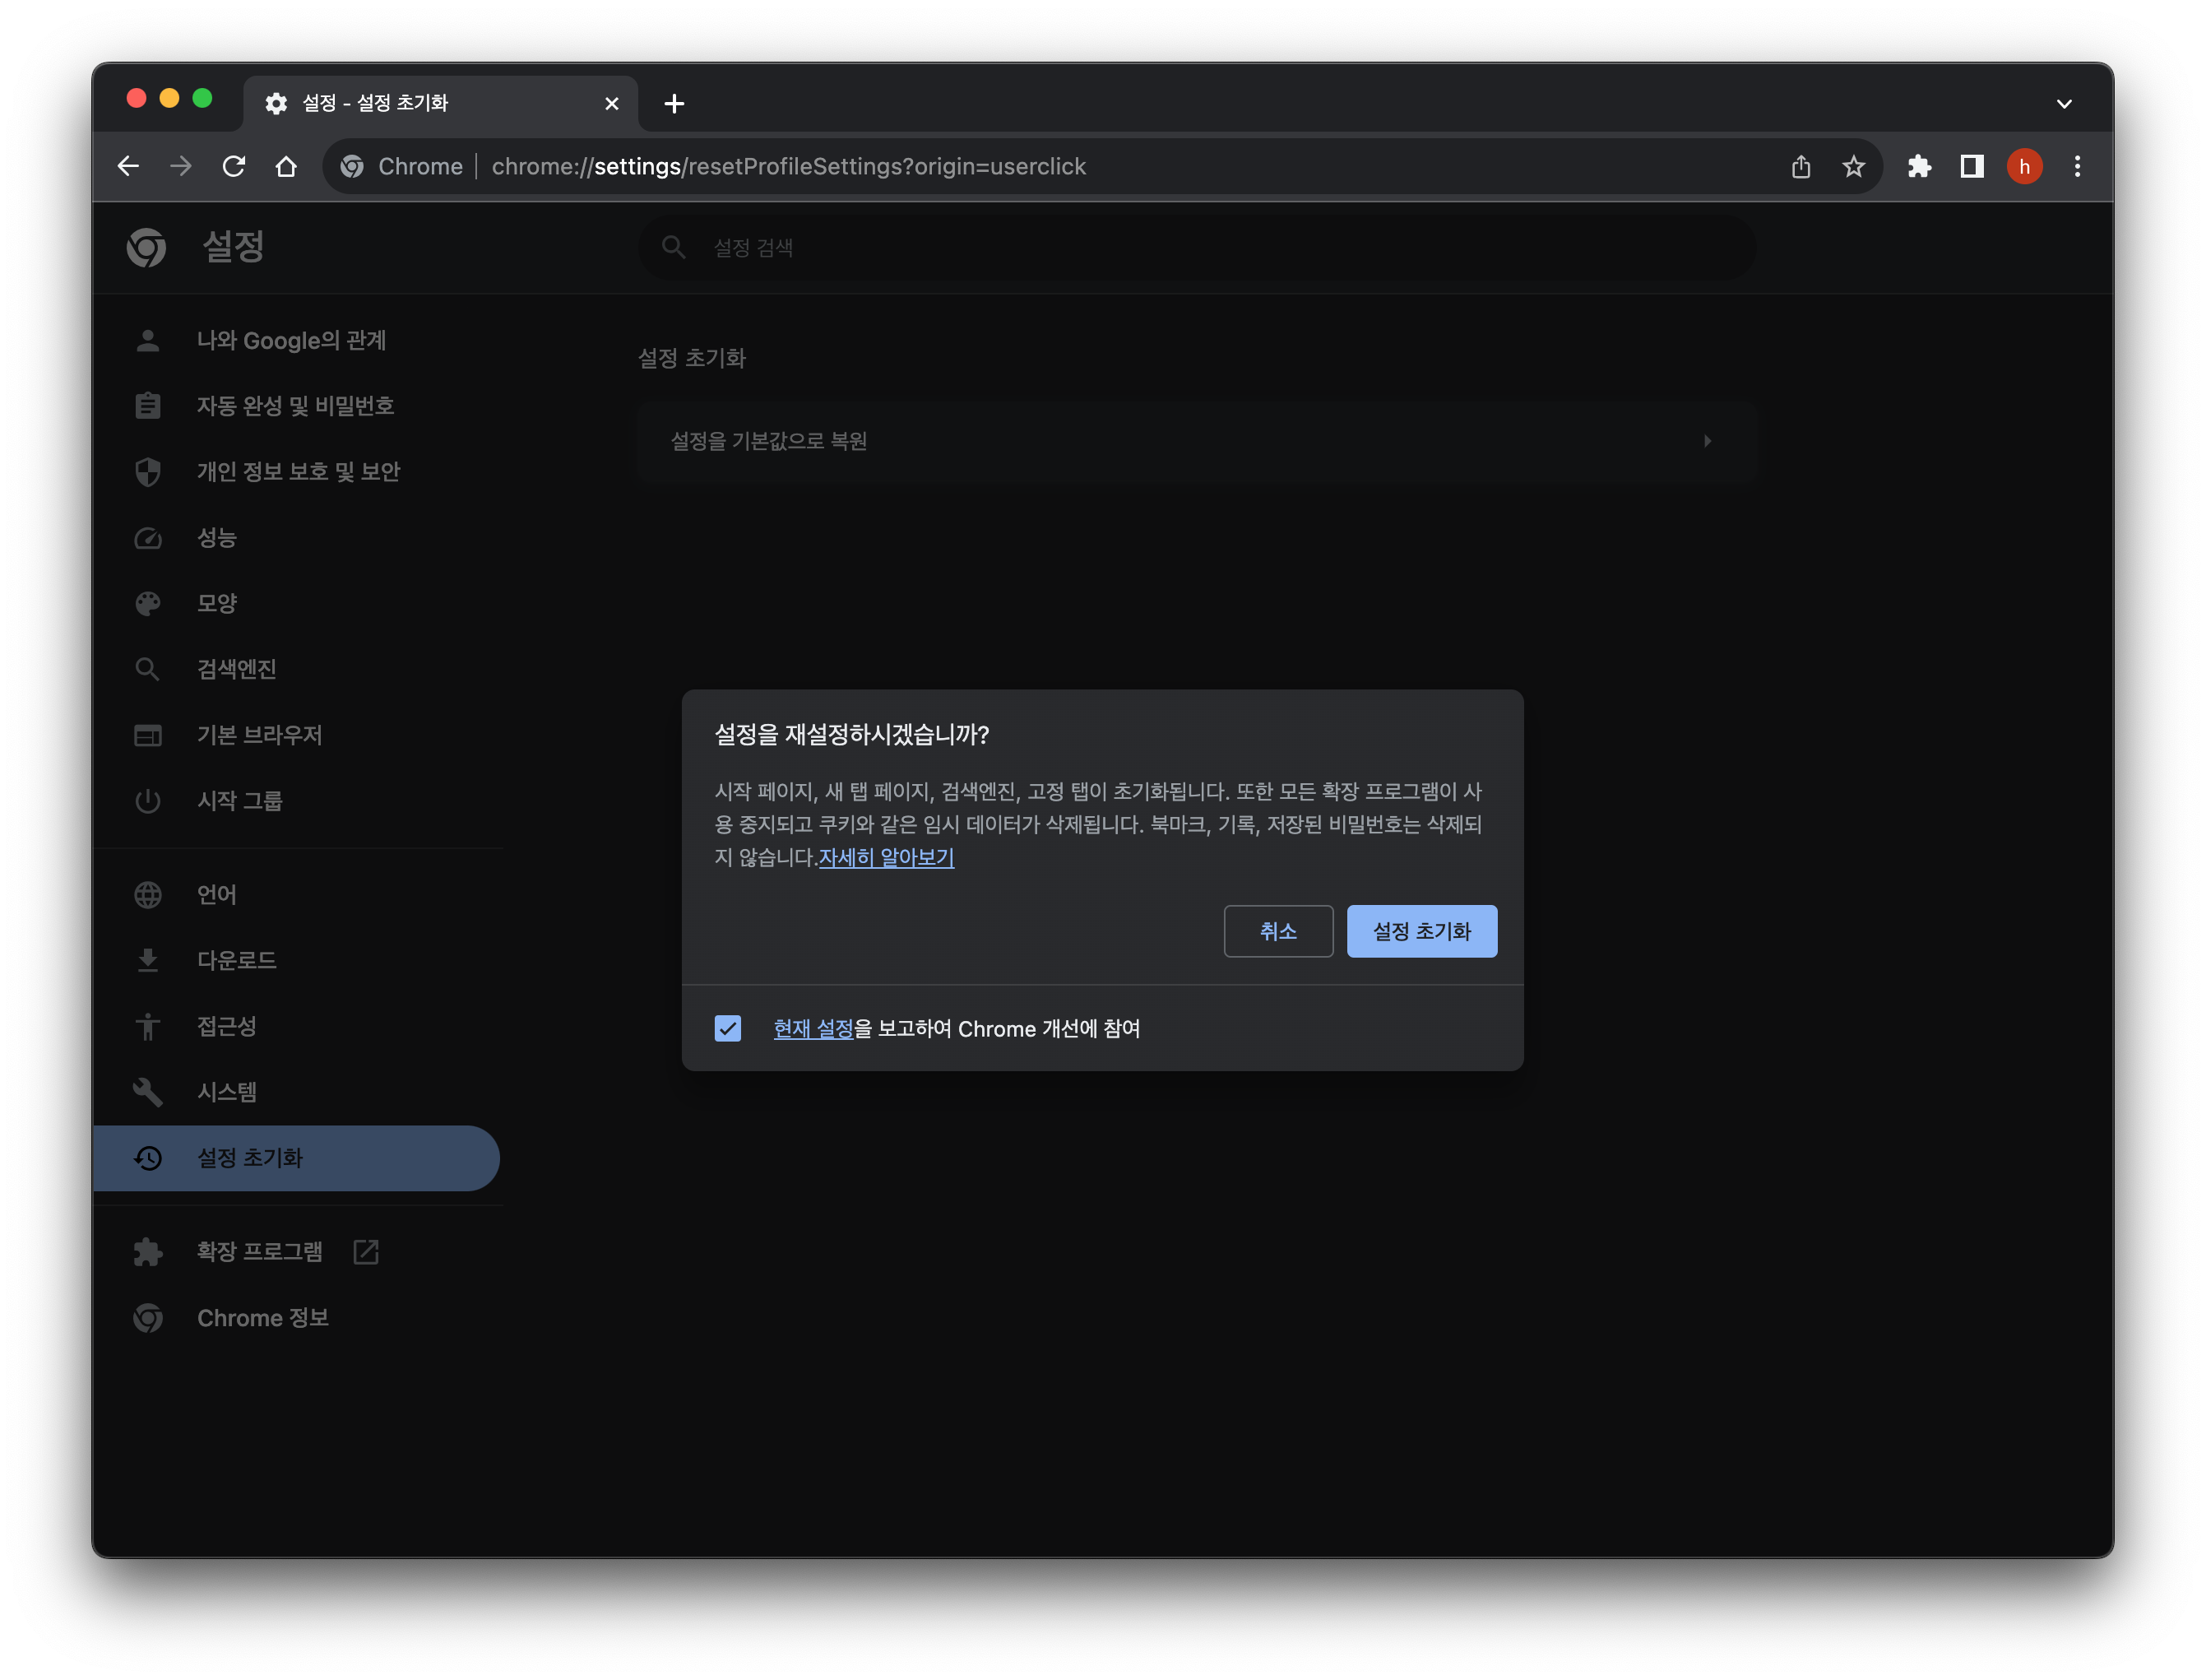Open the profile avatar 'h'
The image size is (2206, 1680).
pos(2024,166)
